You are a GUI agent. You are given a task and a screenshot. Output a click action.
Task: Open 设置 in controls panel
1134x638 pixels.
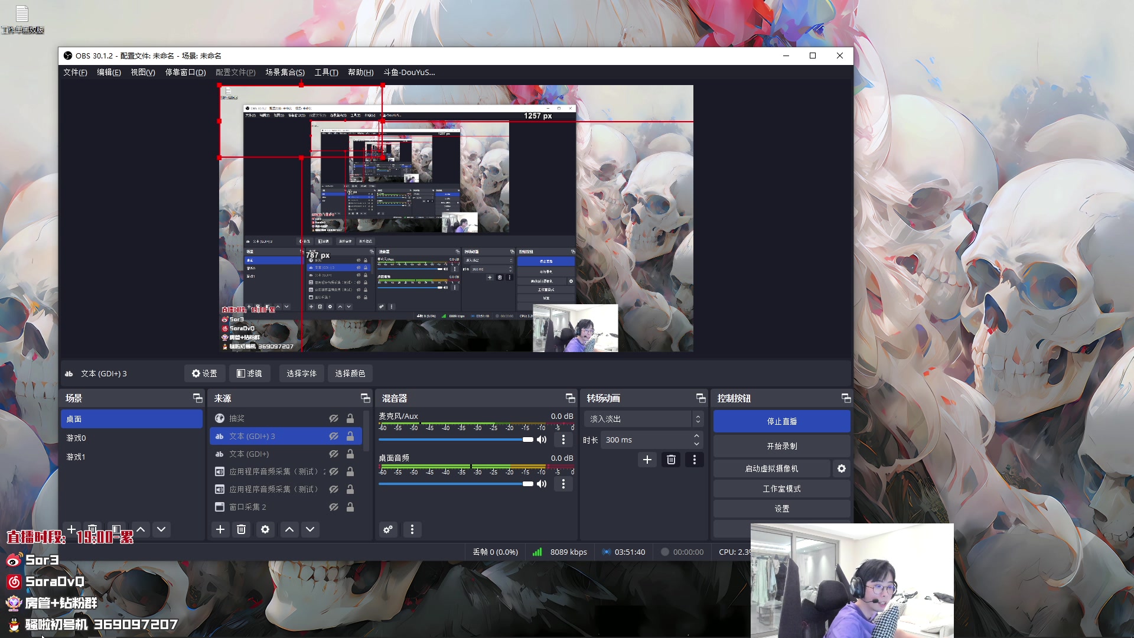point(781,509)
